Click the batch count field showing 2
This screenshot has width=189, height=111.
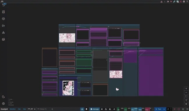point(168,109)
